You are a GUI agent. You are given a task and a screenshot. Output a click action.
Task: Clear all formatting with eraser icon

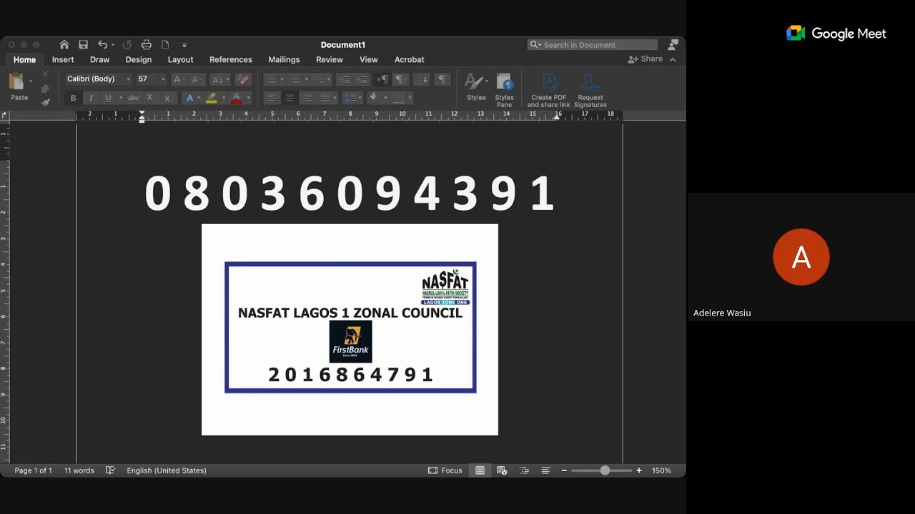coord(243,79)
